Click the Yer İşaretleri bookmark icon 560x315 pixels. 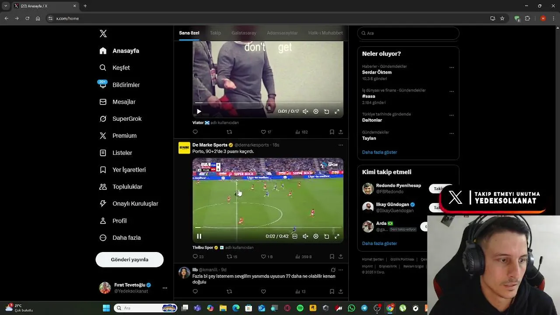pos(103,170)
